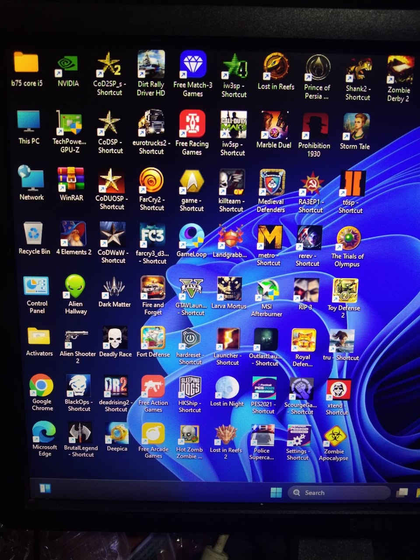Launch the WinRAR shortcut
This screenshot has width=420, height=560.
[x=71, y=180]
